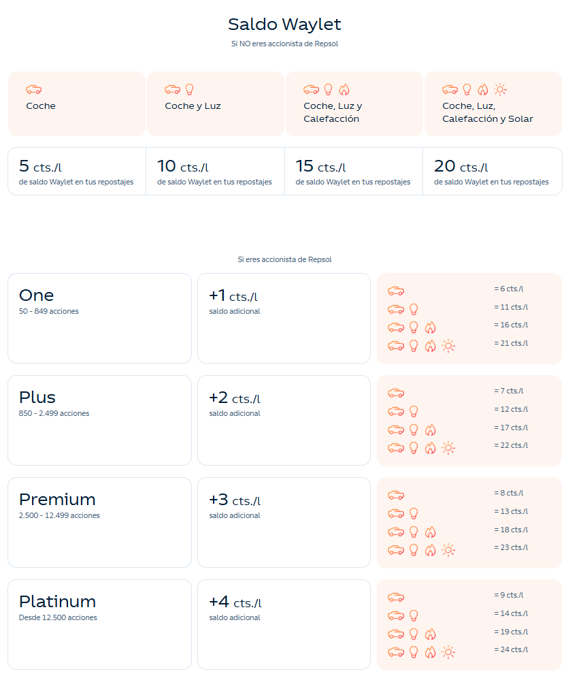Click the sun icon beside 24 cts./l
The height and width of the screenshot is (678, 568).
pyautogui.click(x=448, y=652)
